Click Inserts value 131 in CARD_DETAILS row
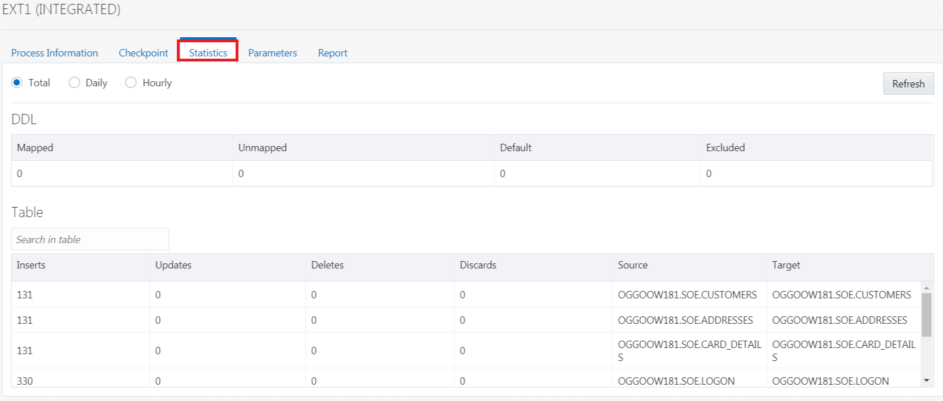This screenshot has height=401, width=943. point(25,351)
